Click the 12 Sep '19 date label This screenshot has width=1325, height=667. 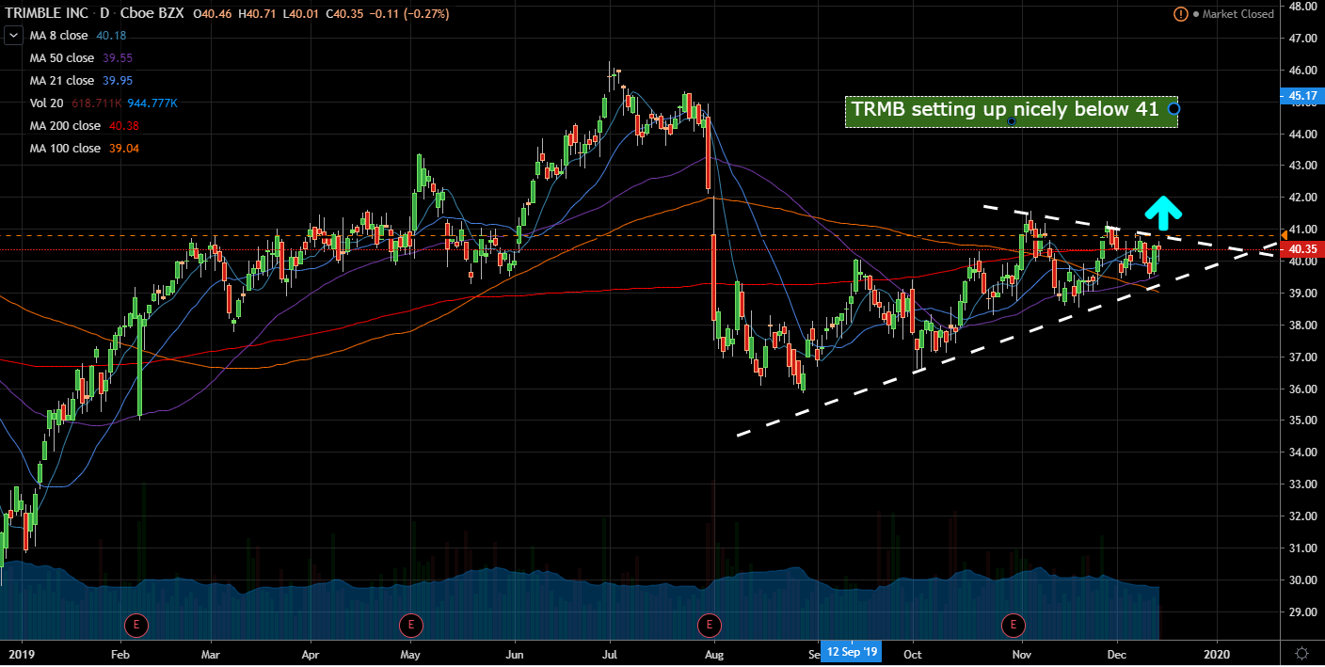[851, 652]
